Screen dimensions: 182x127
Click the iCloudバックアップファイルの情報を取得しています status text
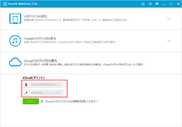(71, 101)
